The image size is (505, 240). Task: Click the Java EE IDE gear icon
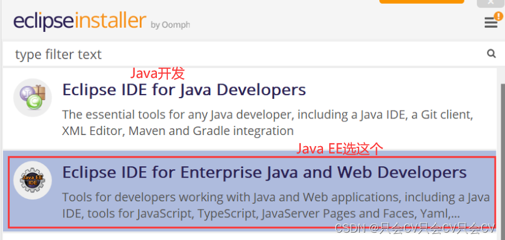pos(32,180)
